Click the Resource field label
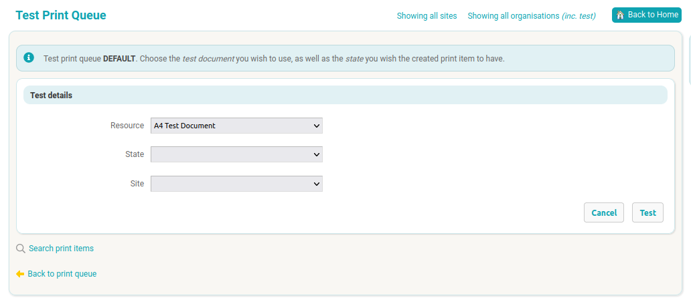 127,126
